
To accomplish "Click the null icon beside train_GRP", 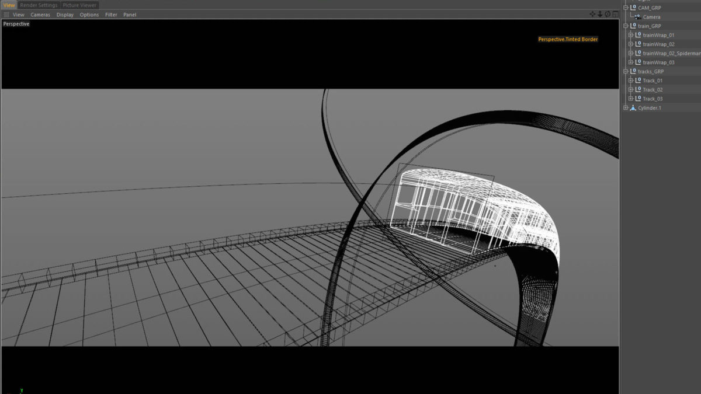I will (x=633, y=26).
